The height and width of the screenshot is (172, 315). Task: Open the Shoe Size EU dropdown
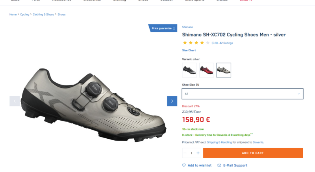[x=243, y=94]
